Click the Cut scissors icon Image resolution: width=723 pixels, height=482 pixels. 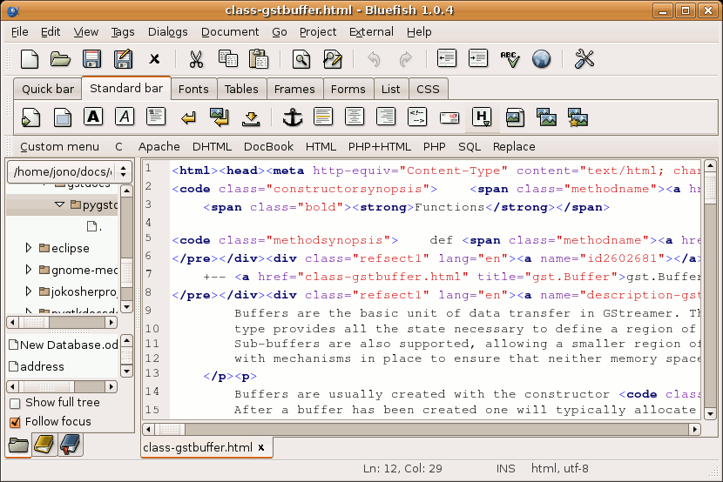click(196, 59)
